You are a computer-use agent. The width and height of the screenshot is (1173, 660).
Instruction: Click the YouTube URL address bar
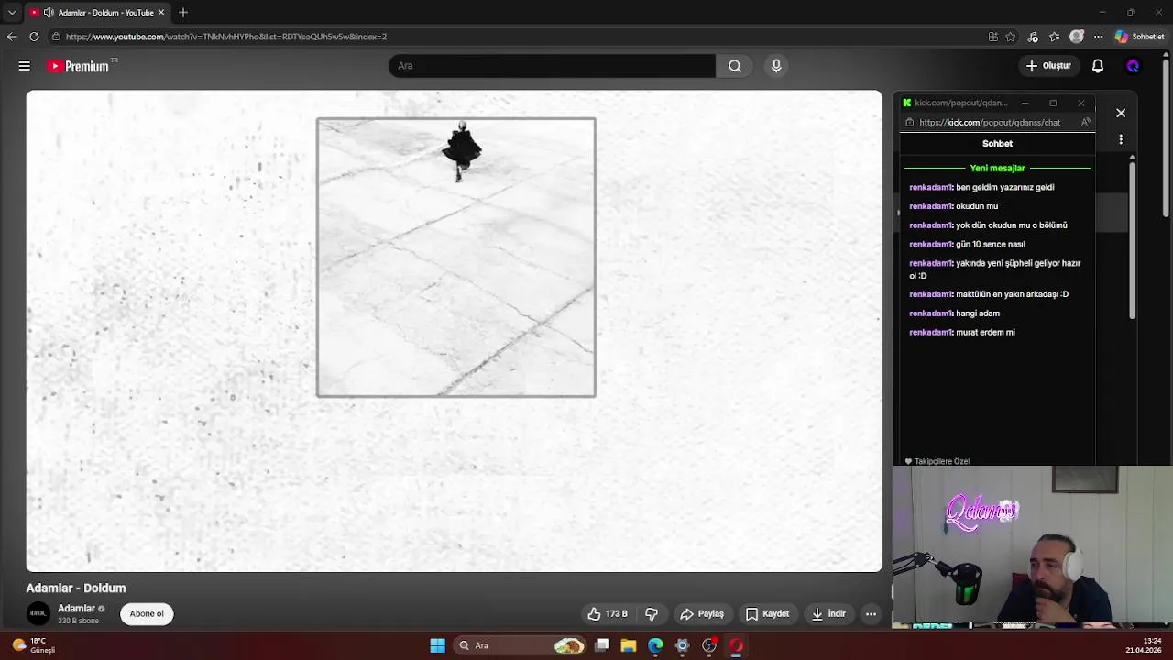pyautogui.click(x=513, y=37)
